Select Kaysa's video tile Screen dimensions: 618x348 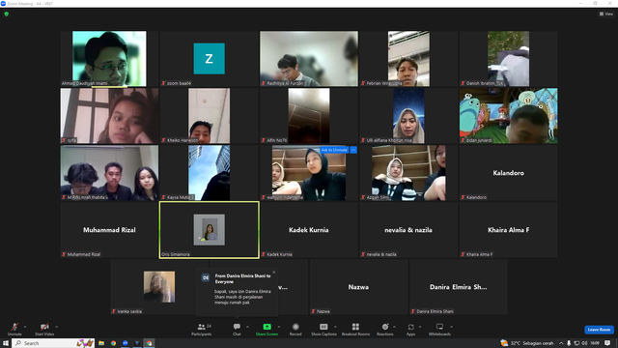coord(209,172)
